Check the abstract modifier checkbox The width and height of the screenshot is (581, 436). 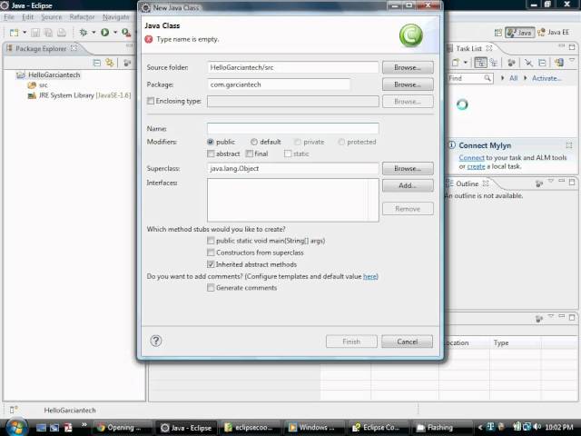[x=211, y=154]
